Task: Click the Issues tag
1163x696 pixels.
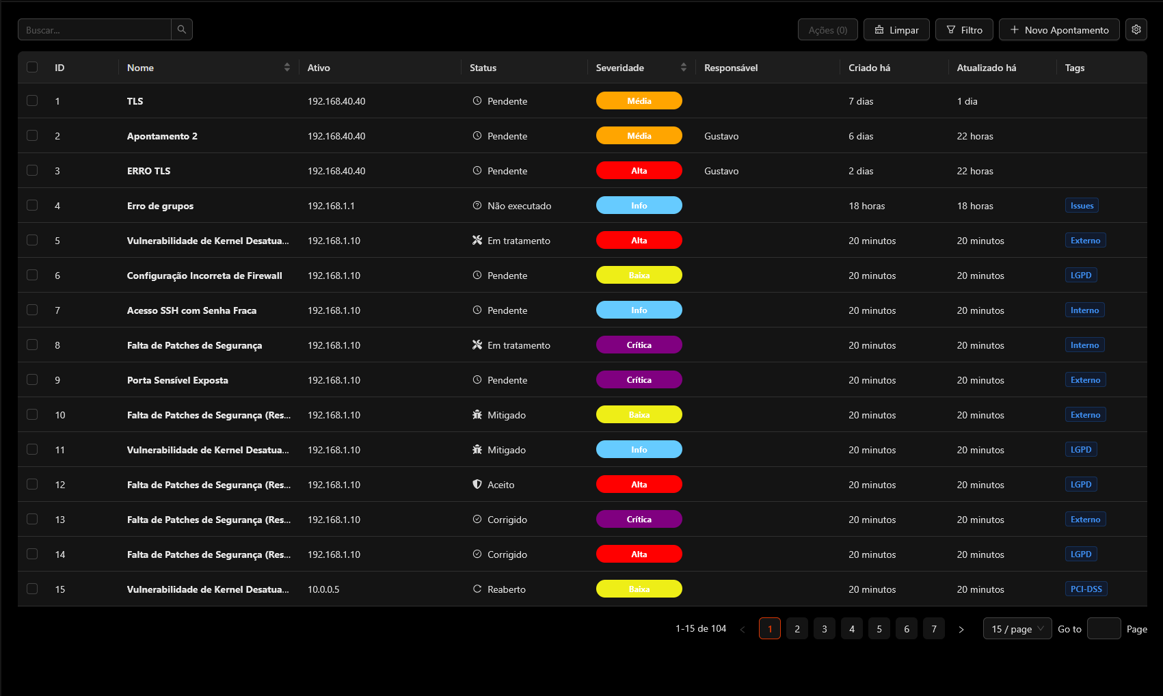Action: click(1082, 205)
